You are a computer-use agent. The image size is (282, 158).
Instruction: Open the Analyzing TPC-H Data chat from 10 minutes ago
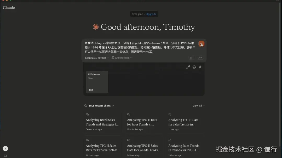144,122
